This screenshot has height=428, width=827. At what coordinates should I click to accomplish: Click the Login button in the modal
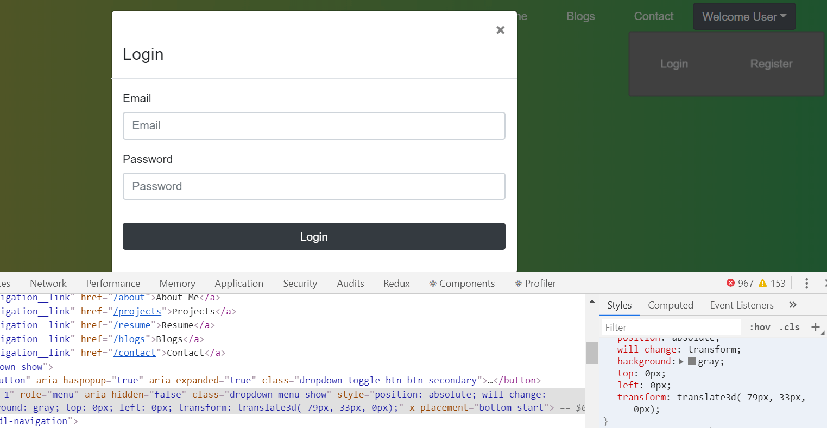point(314,236)
